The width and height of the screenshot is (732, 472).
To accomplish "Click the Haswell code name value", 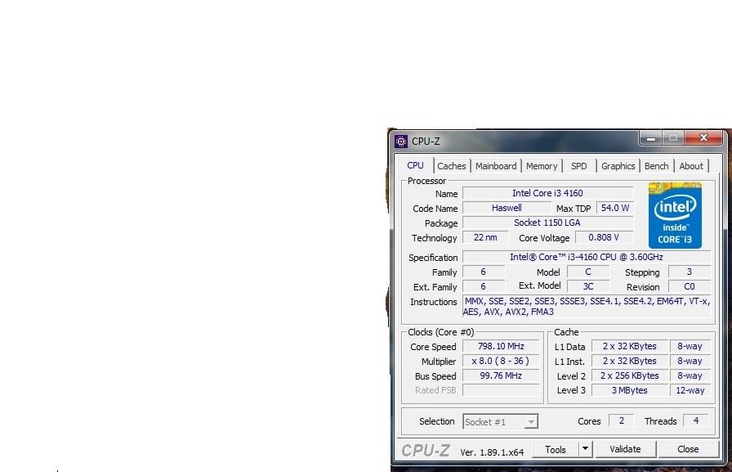I will 507,208.
